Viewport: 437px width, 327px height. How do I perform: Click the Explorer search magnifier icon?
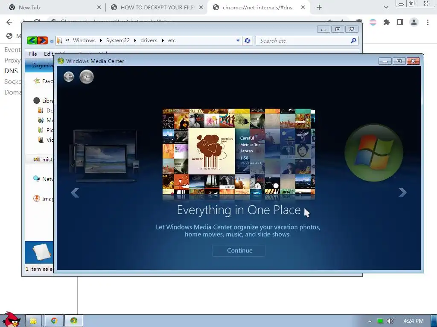(x=353, y=40)
